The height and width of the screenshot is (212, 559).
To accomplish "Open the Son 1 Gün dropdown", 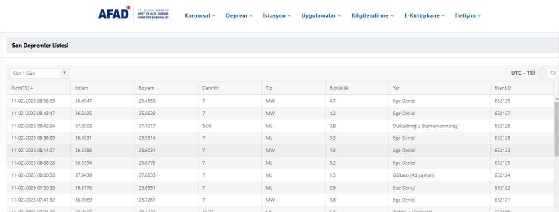I will click(x=39, y=73).
